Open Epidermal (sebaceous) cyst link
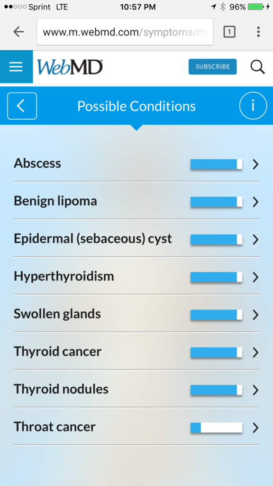This screenshot has width=273, height=486. (93, 239)
